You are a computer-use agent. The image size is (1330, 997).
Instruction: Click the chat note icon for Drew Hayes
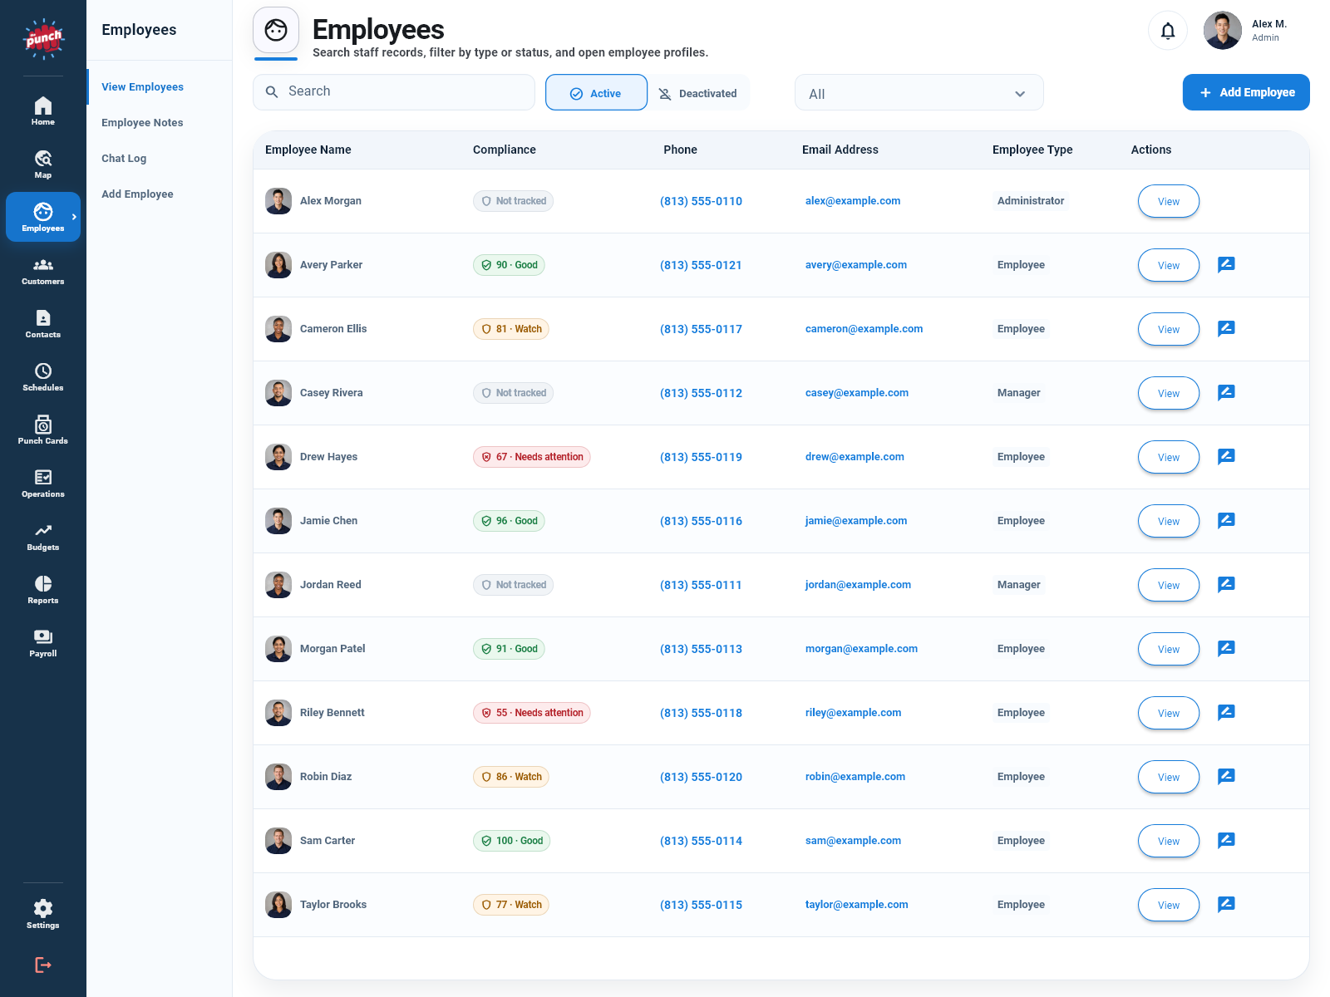[1226, 457]
